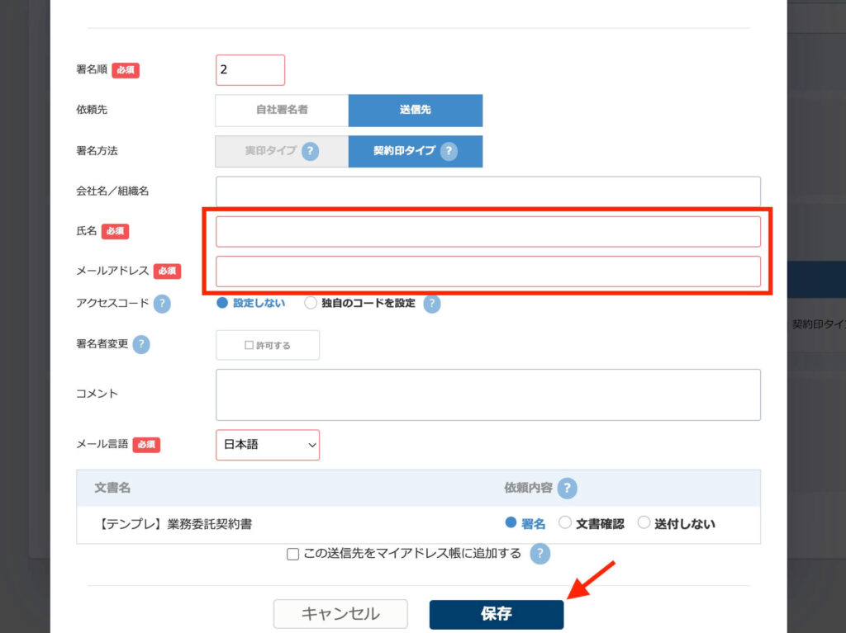Open the メール言語 dropdown showing 日本語
The height and width of the screenshot is (633, 846).
click(x=267, y=445)
